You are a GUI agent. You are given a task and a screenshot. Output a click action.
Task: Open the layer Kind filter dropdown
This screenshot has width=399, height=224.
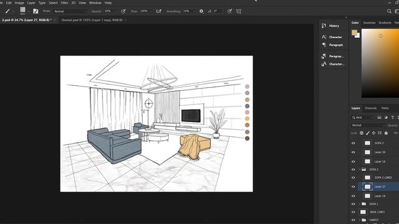click(x=363, y=118)
